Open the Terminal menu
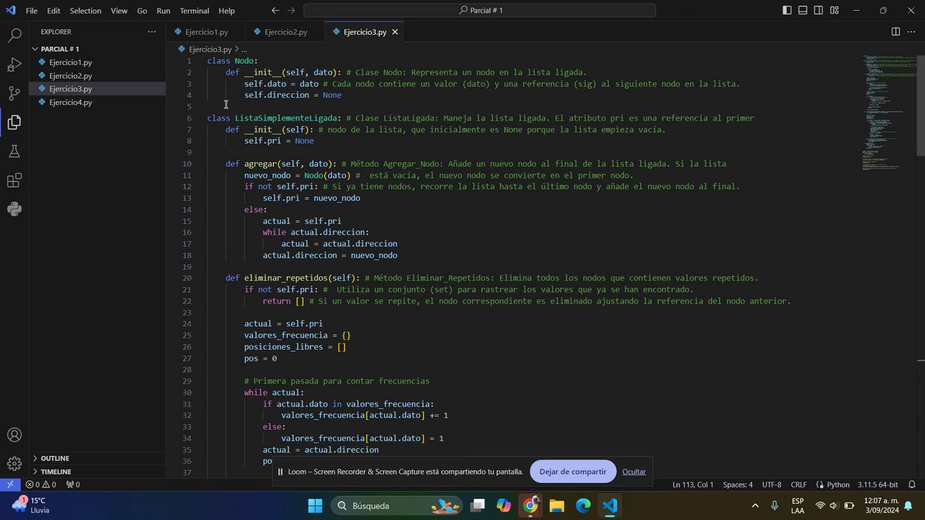The height and width of the screenshot is (520, 925). [194, 11]
